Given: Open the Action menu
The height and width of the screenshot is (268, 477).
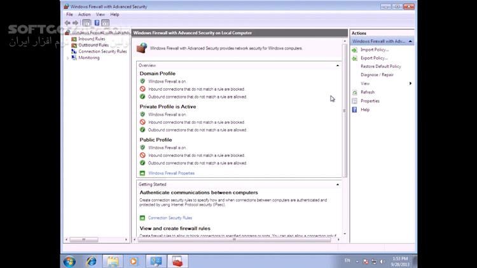Looking at the screenshot, I should 84,14.
